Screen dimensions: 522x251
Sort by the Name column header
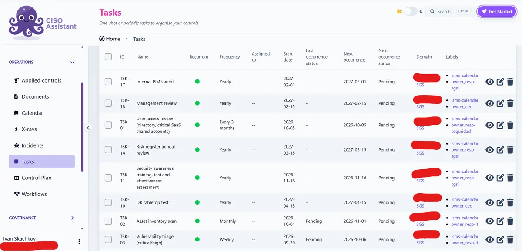tap(142, 57)
